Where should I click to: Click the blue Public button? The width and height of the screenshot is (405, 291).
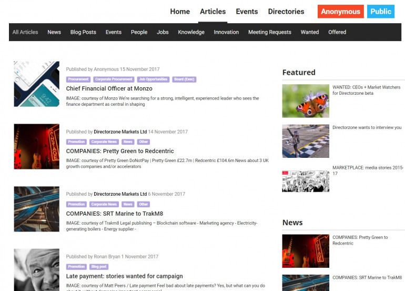click(x=381, y=12)
